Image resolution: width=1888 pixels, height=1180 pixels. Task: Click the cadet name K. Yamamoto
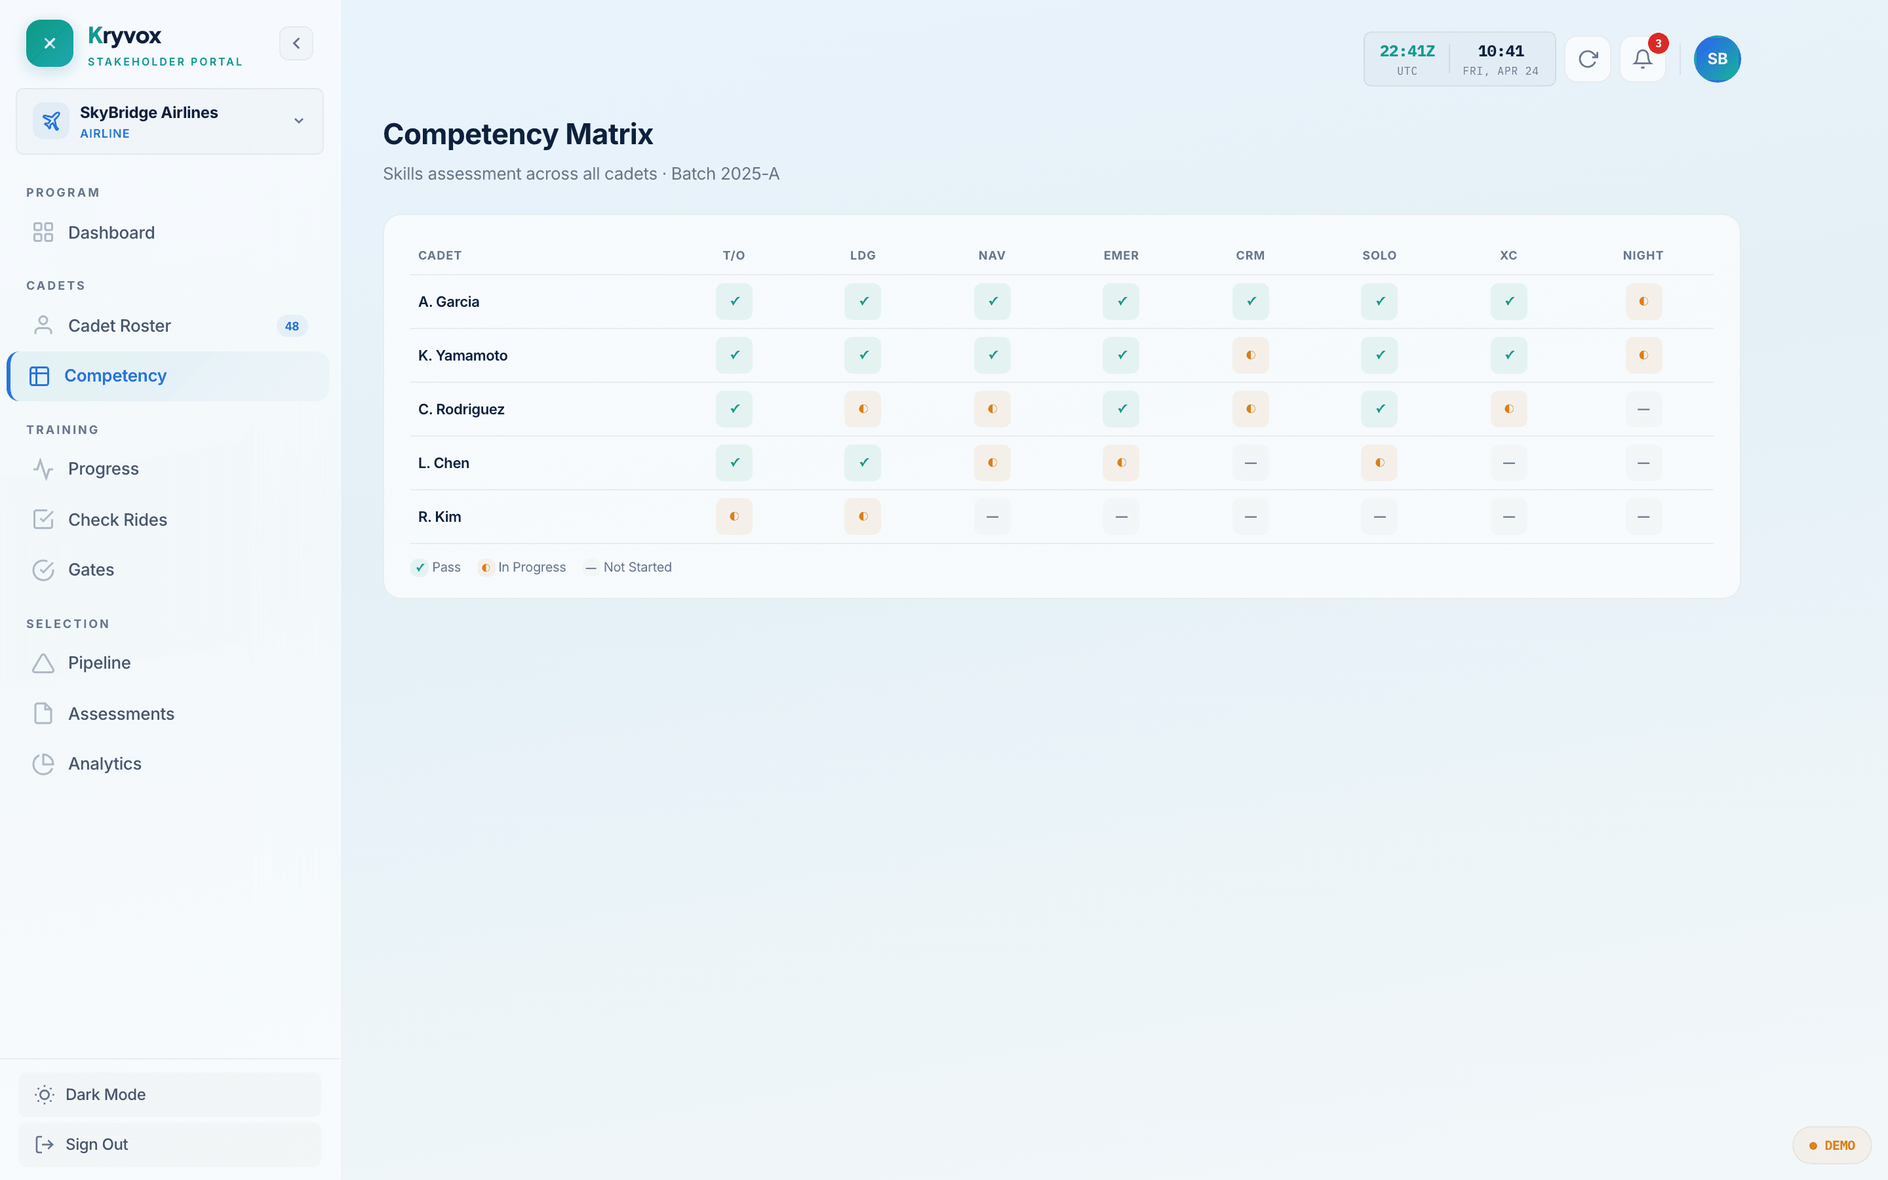click(x=463, y=355)
